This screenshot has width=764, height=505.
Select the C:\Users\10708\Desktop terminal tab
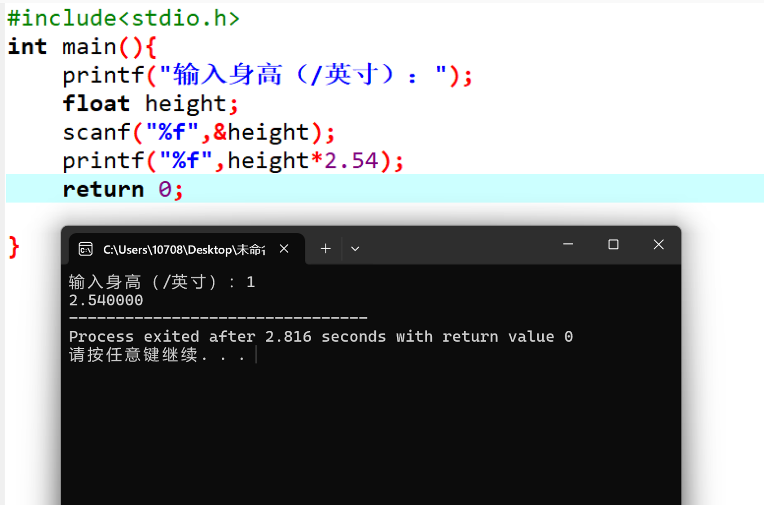[x=187, y=249]
